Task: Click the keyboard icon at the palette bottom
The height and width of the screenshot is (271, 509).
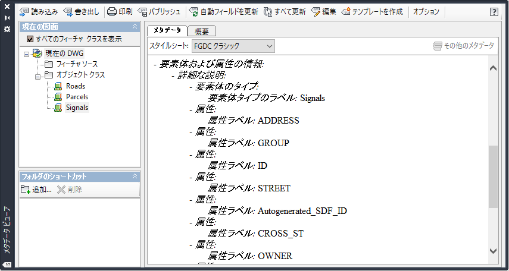Action: point(7,264)
